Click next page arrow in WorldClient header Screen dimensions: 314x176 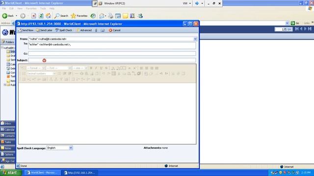pos(305,29)
